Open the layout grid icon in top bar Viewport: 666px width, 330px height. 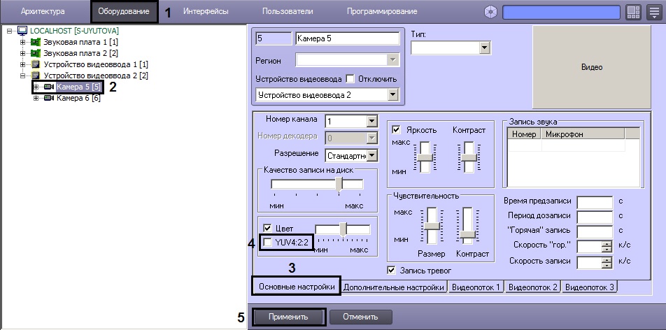pyautogui.click(x=632, y=13)
